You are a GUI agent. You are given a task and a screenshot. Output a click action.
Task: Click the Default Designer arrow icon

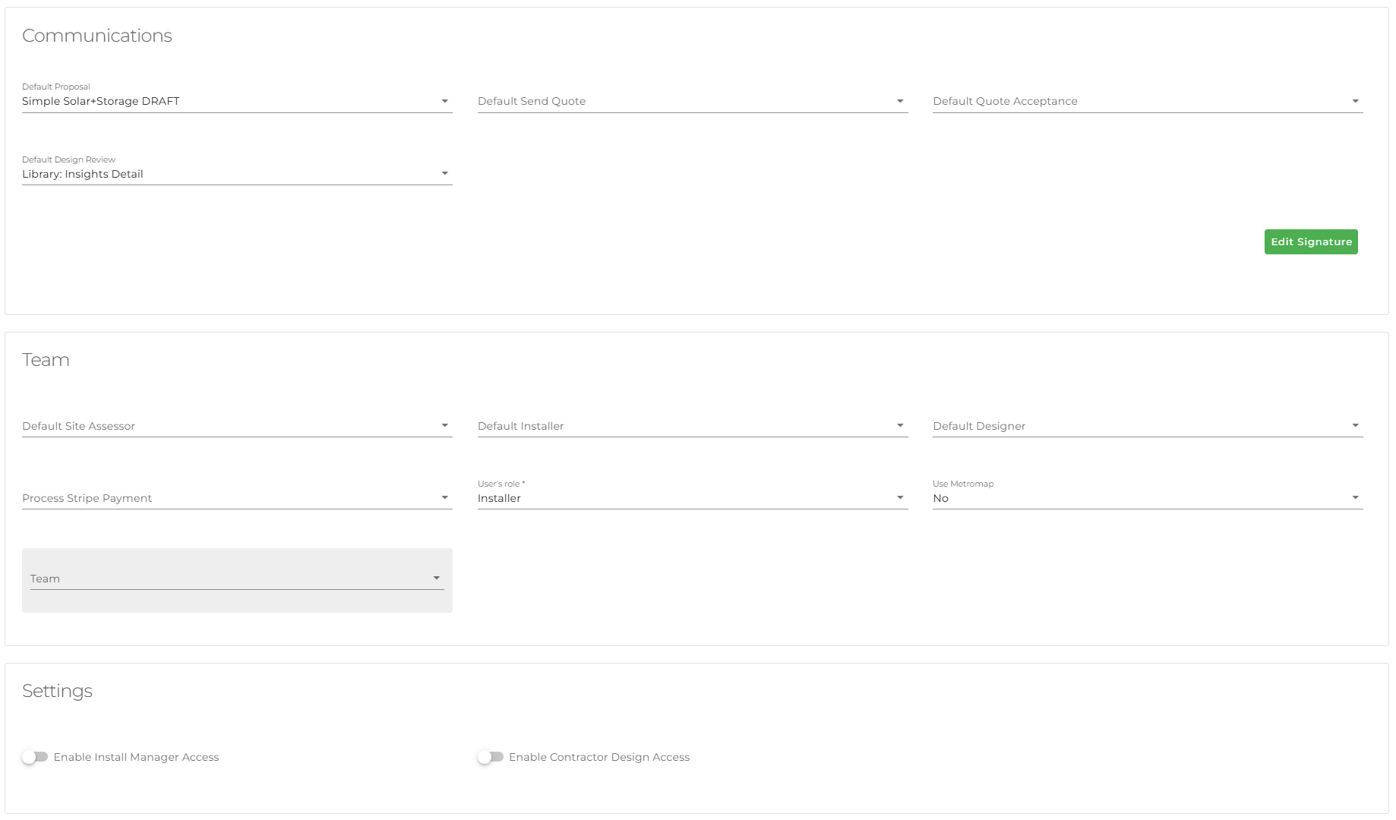[x=1355, y=426]
